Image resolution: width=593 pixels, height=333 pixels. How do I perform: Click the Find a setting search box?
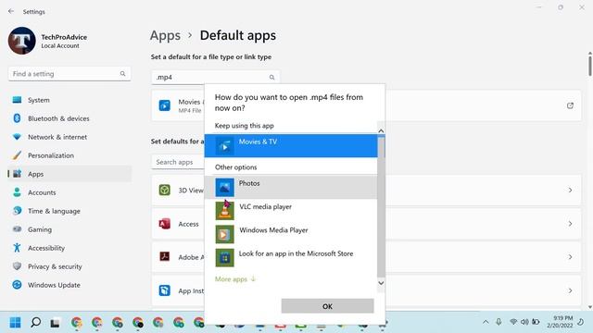[x=69, y=74]
